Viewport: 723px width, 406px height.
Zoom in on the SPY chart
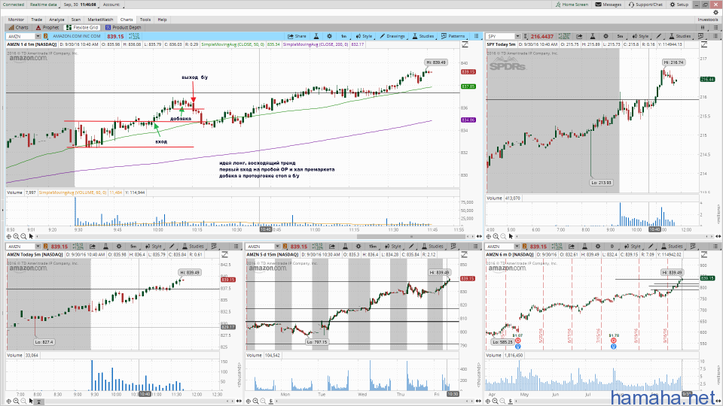click(496, 237)
